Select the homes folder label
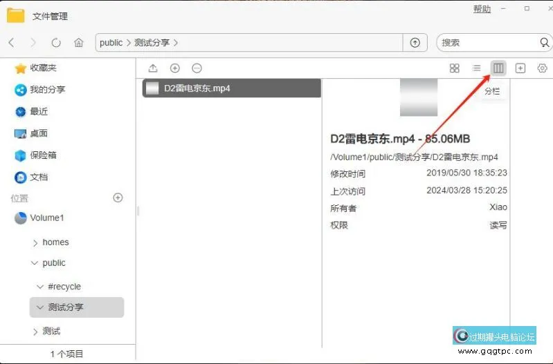The height and width of the screenshot is (364, 553). pos(56,242)
